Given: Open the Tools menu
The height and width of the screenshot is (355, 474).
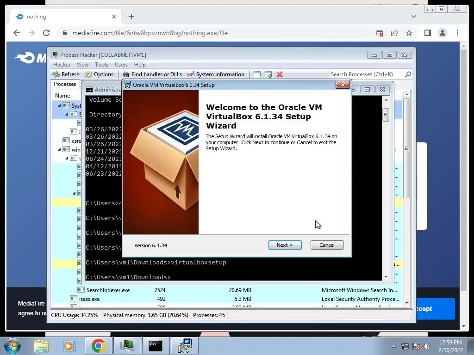Looking at the screenshot, I should coord(101,65).
